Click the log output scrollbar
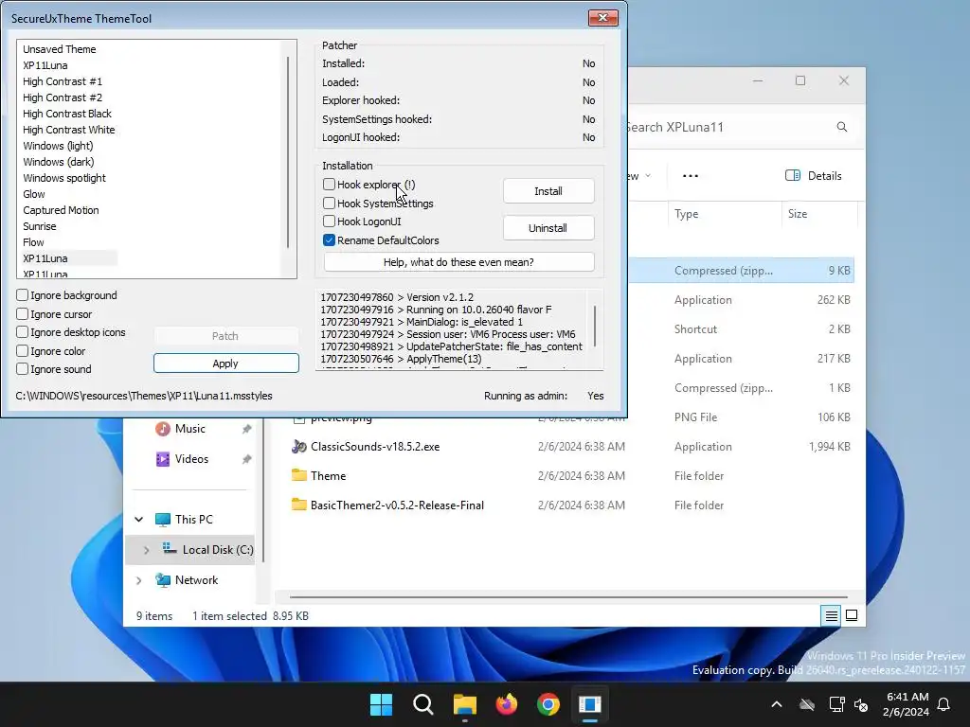Viewport: 970px width, 727px height. tap(595, 326)
